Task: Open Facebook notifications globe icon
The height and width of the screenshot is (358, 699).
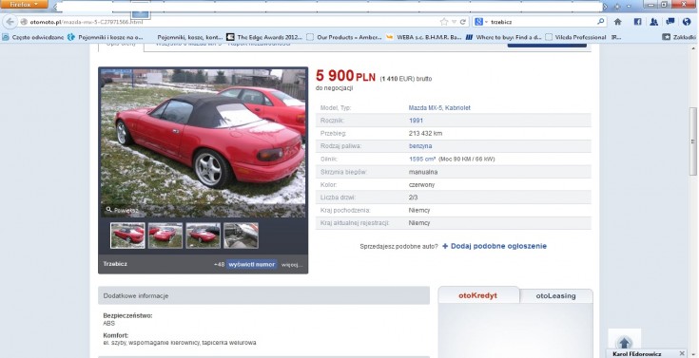Action: point(687,22)
